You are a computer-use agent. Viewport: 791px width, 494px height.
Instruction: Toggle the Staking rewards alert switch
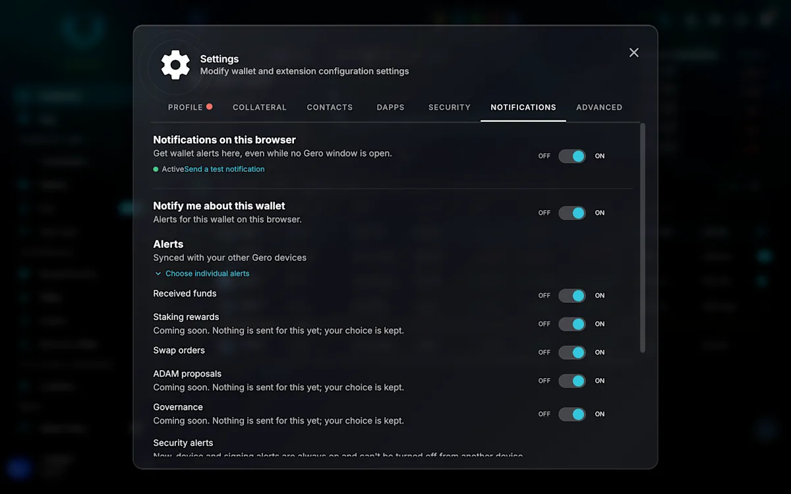(x=572, y=324)
